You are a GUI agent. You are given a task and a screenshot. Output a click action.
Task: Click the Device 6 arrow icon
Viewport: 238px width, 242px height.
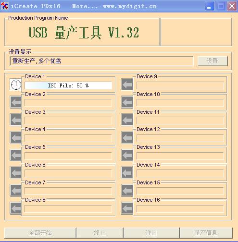coord(16,173)
